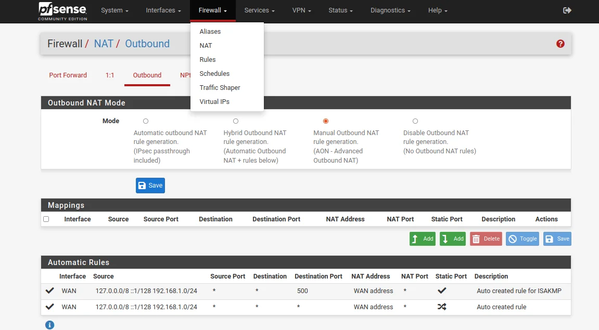Click the blue info icon below Automatic Rules
The height and width of the screenshot is (330, 599).
[50, 325]
